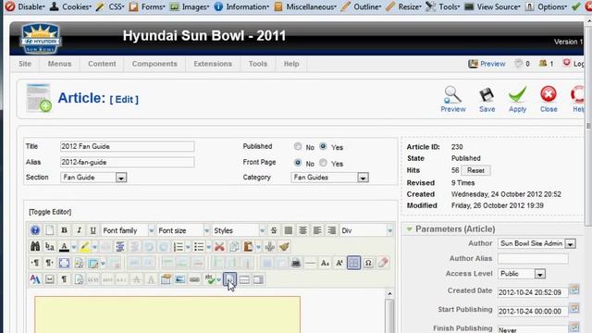Open the Help menu
Screen dimensions: 592x333
point(291,64)
